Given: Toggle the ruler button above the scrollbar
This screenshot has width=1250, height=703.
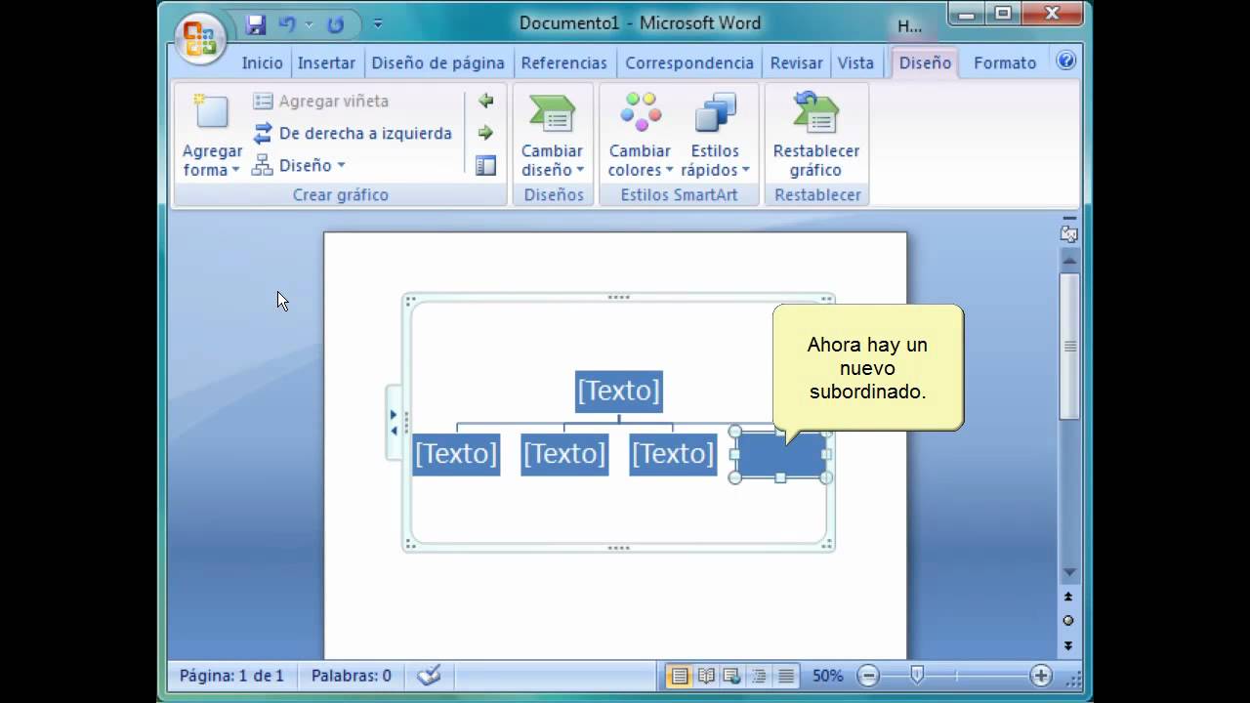Looking at the screenshot, I should pos(1069,234).
